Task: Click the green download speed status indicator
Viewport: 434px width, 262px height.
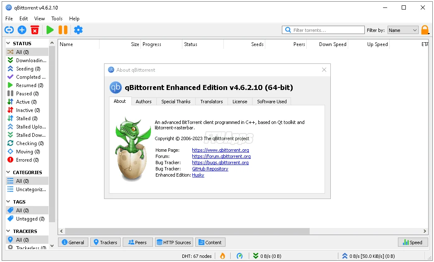Action: pyautogui.click(x=267, y=256)
